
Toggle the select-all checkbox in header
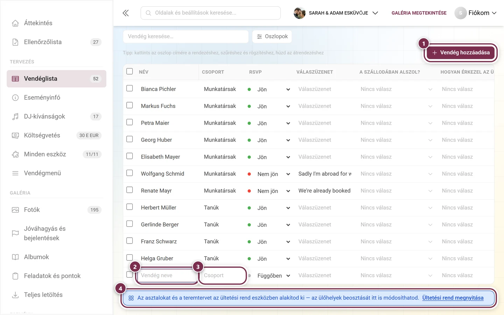(129, 71)
